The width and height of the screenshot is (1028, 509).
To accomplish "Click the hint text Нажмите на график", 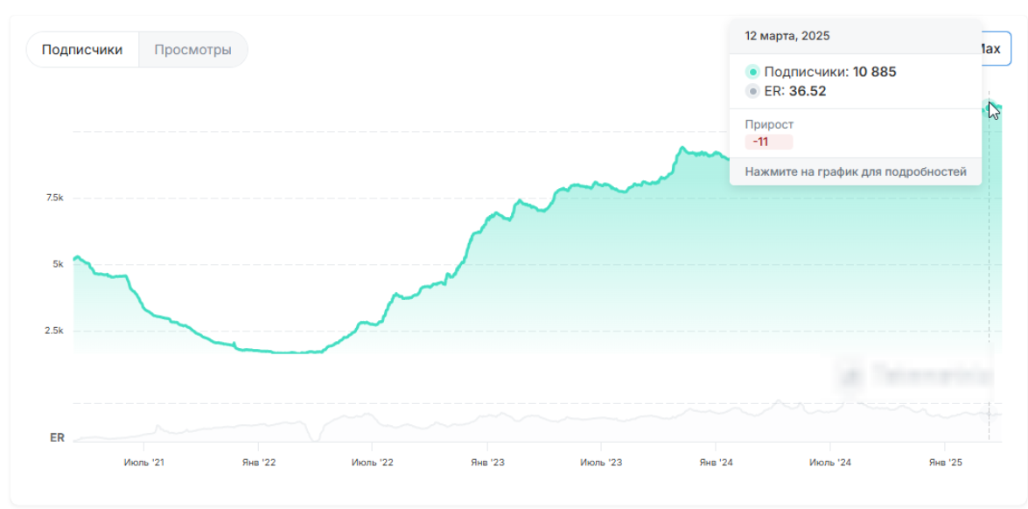I will tap(855, 172).
